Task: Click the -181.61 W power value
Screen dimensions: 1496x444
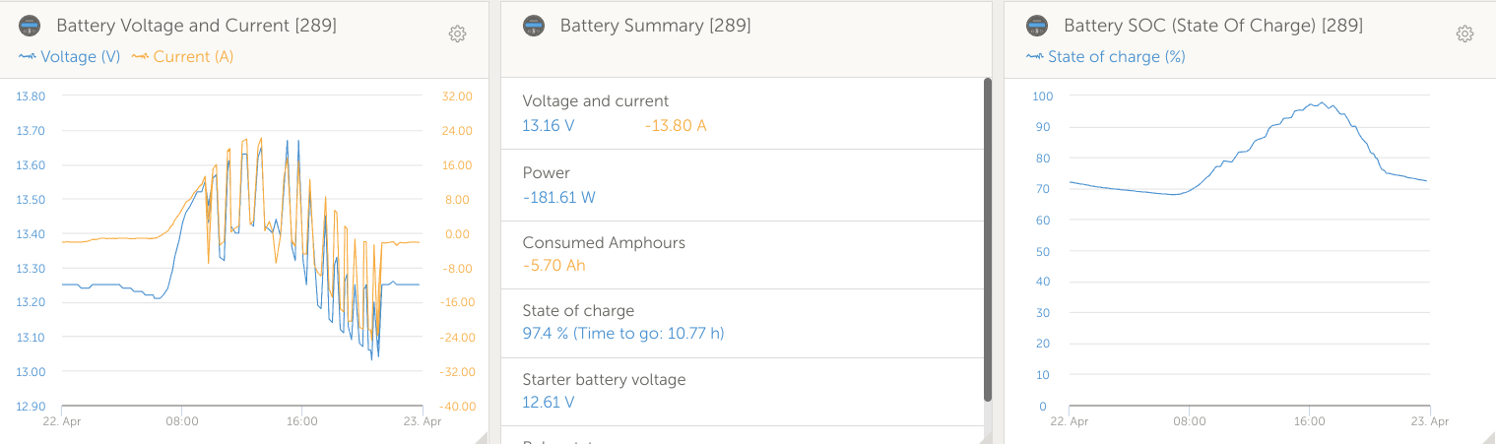Action: (x=558, y=197)
